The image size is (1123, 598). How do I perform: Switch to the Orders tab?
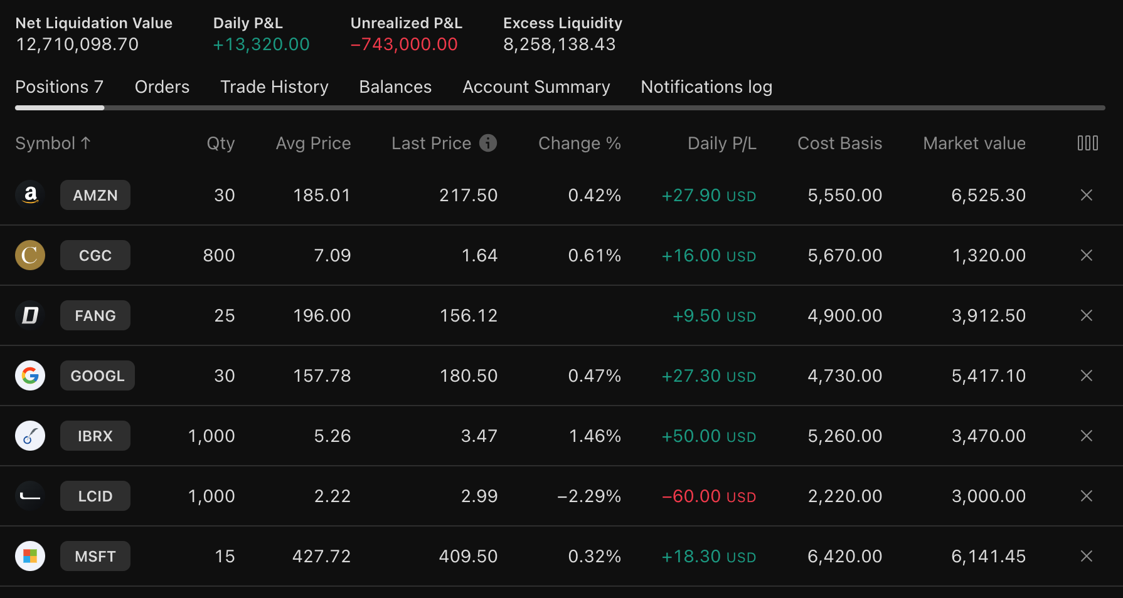point(162,87)
